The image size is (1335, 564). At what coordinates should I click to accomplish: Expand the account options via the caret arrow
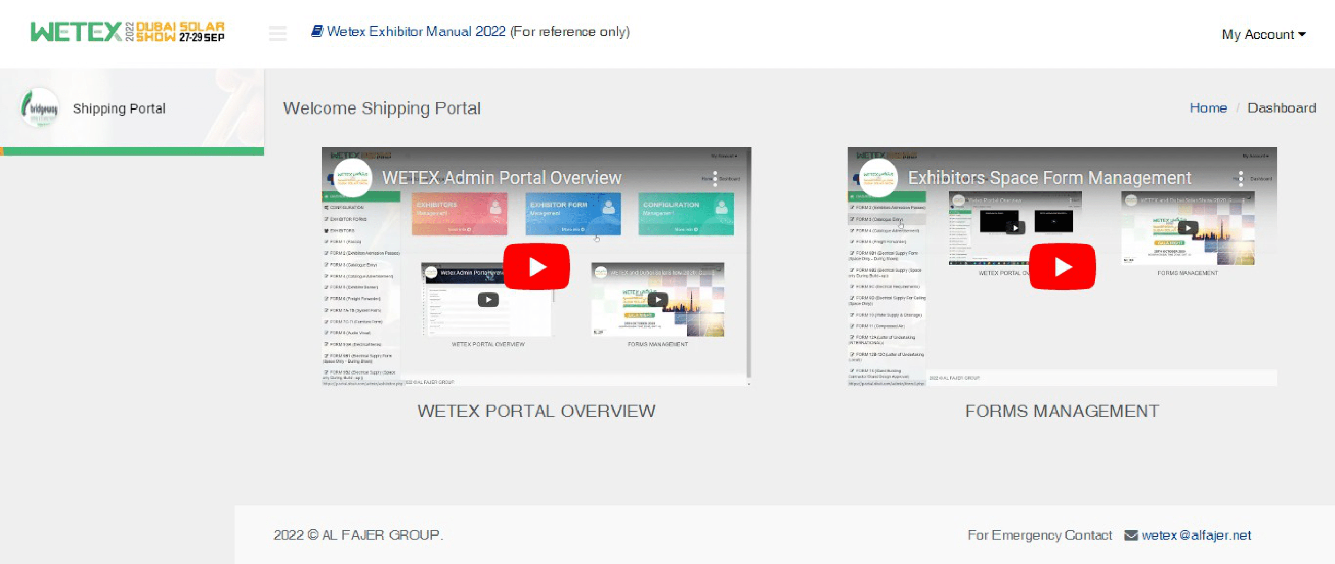[1302, 35]
